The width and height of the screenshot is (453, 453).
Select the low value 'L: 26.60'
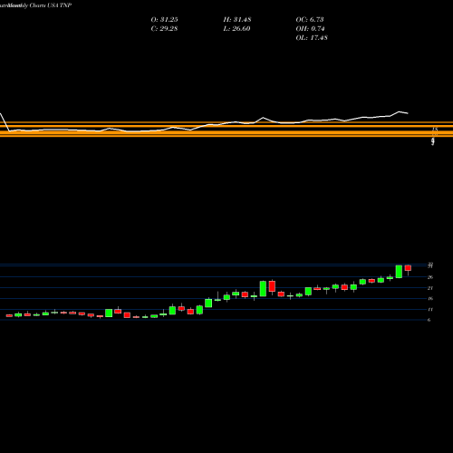point(236,29)
